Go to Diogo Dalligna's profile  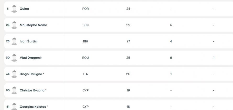click(32, 74)
